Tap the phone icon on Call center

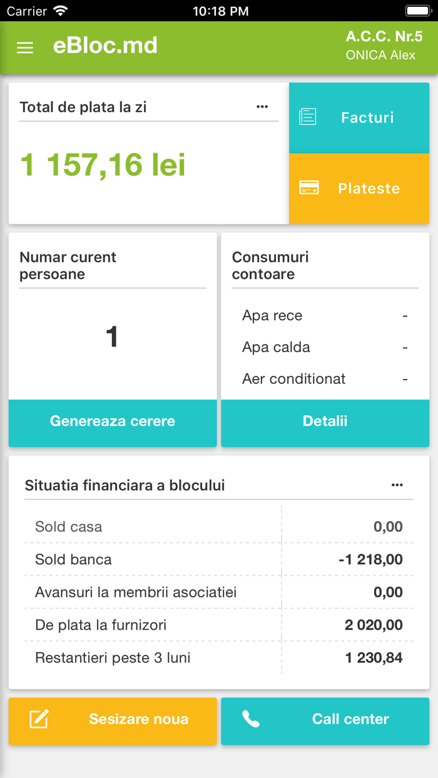251,719
